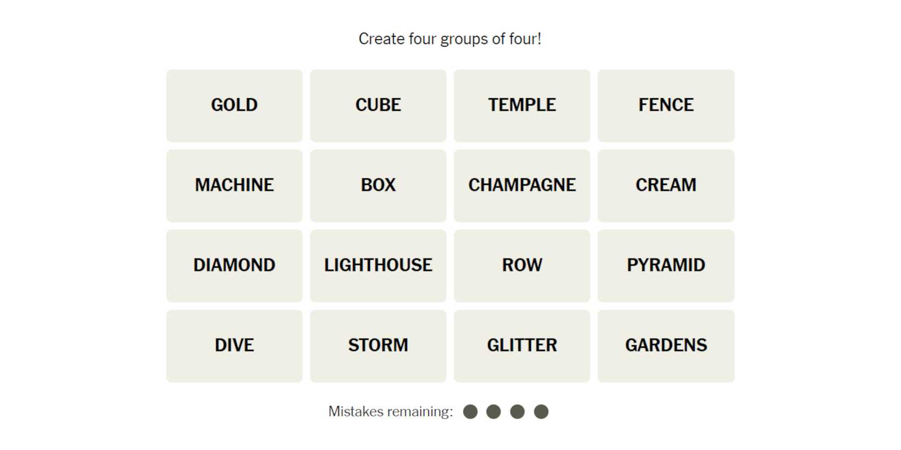Choose the DIAMOND tile
This screenshot has width=901, height=450.
coord(234,266)
